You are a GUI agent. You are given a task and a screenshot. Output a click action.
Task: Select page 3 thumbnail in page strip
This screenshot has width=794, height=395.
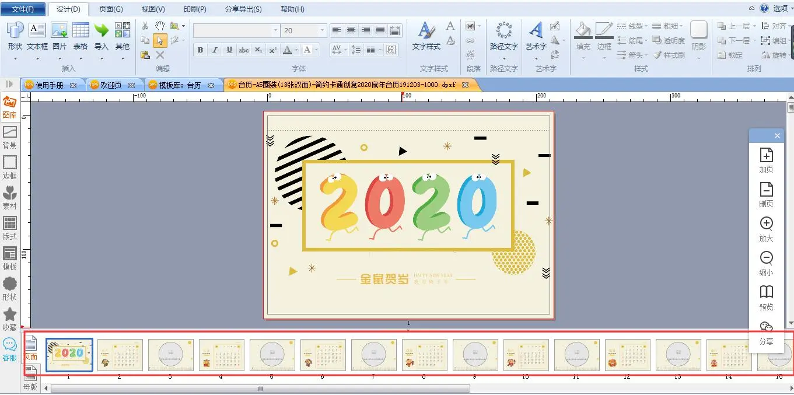170,355
